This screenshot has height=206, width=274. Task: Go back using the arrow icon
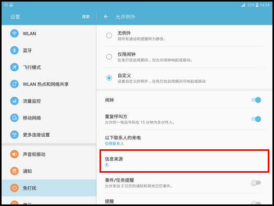pyautogui.click(x=106, y=17)
